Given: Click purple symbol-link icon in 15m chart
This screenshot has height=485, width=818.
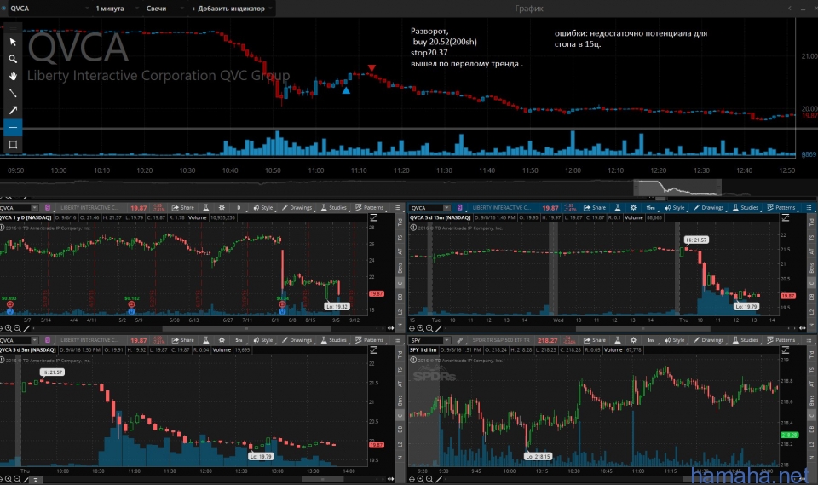Looking at the screenshot, I should (x=459, y=208).
